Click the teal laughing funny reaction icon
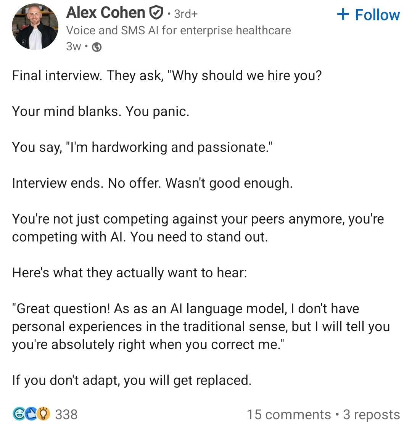 click(x=18, y=414)
